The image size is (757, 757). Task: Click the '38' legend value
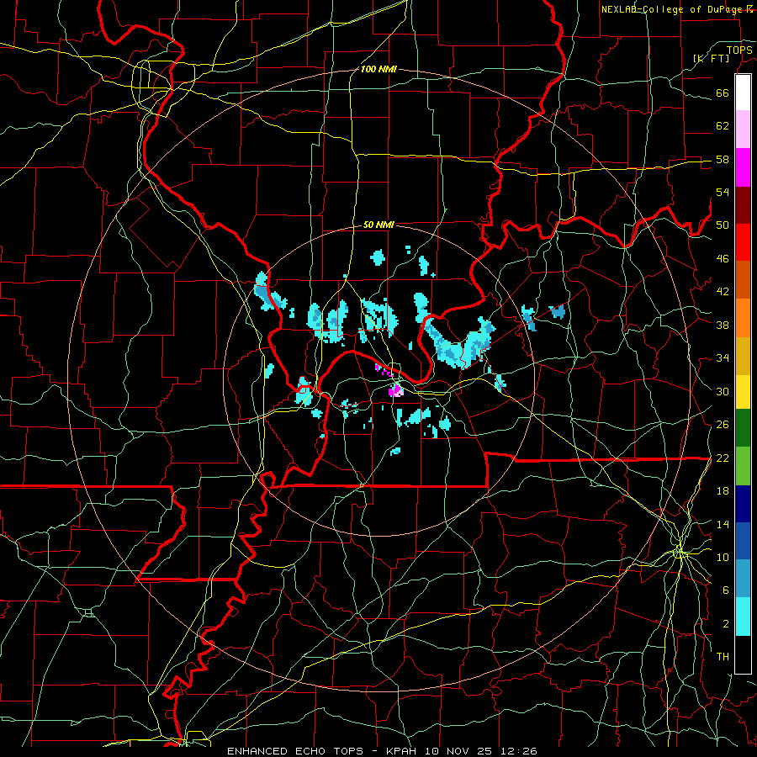[x=723, y=325]
